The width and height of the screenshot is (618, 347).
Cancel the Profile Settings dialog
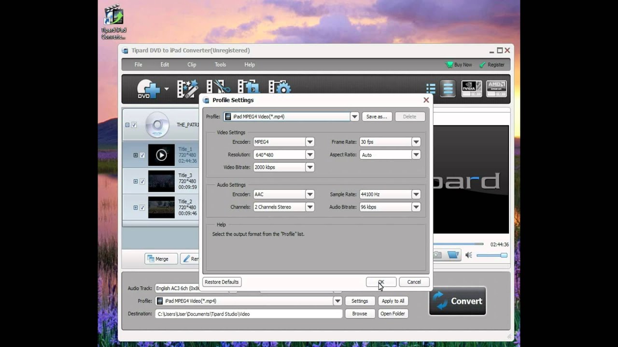414,282
